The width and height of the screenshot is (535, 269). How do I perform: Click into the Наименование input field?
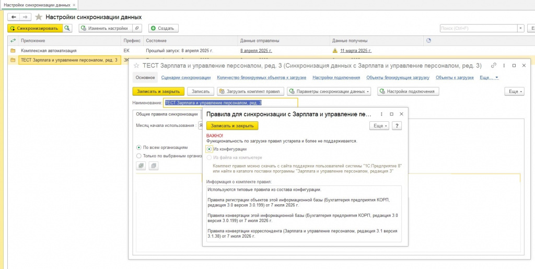230,102
